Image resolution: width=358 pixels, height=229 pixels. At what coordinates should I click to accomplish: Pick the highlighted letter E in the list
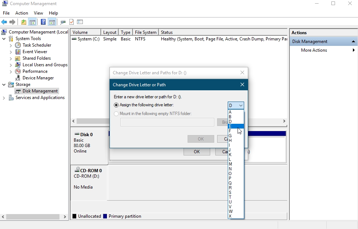click(236, 126)
